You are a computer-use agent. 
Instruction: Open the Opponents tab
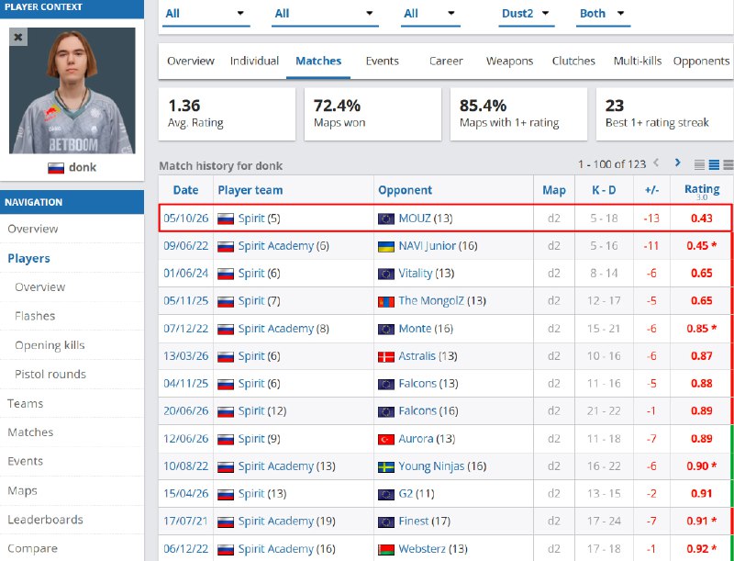tap(701, 61)
